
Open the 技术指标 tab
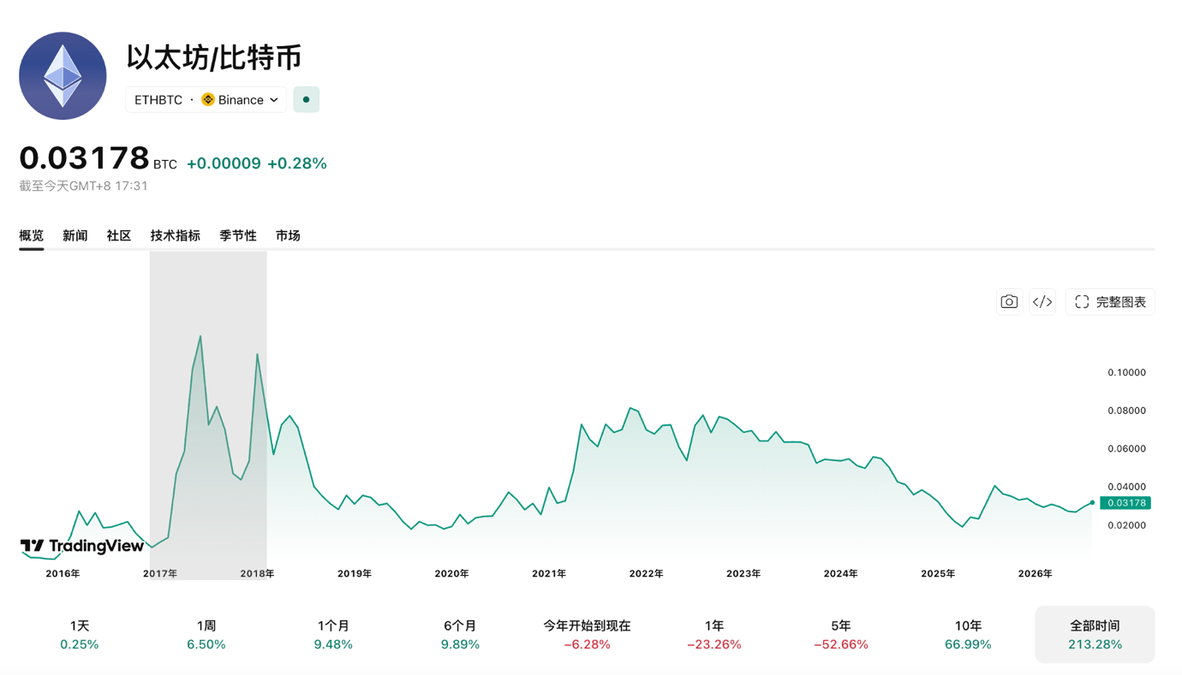click(x=176, y=235)
